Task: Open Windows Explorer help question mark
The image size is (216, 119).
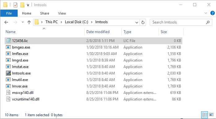Action: (x=212, y=13)
